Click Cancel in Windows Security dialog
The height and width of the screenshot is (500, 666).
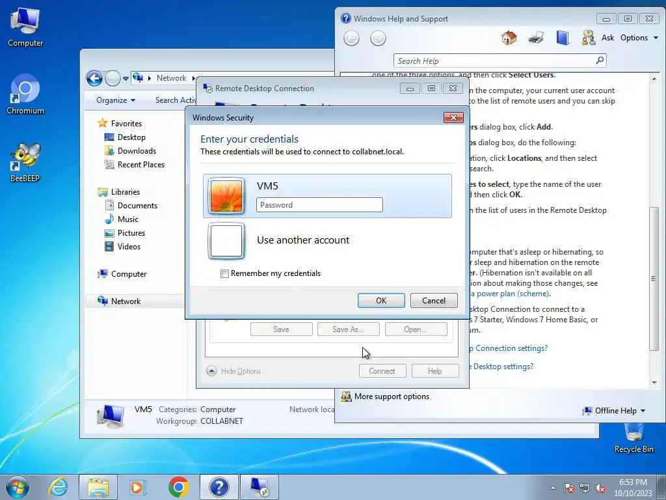(434, 301)
